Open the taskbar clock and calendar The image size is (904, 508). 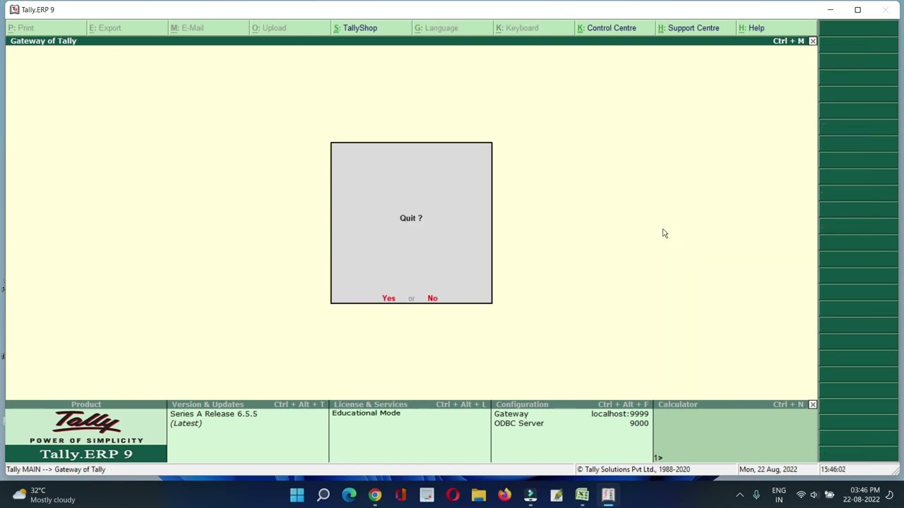861,495
